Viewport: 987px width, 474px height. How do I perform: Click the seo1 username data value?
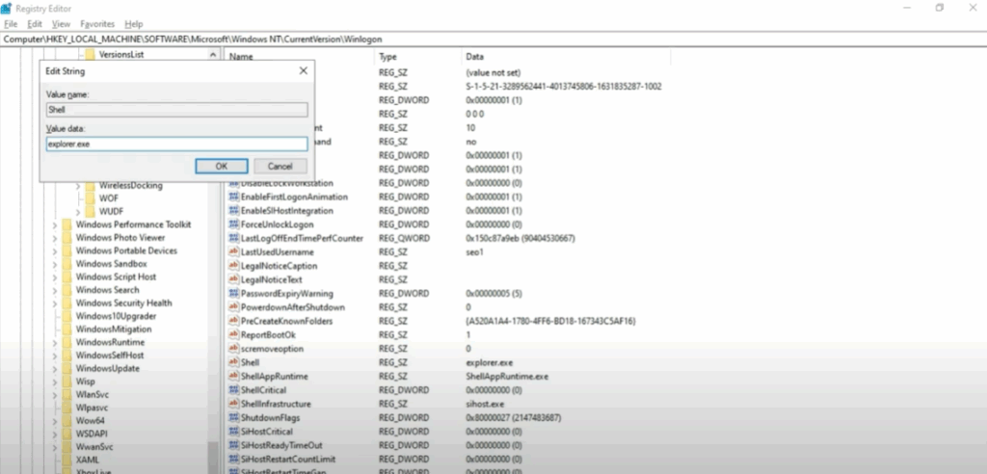click(x=474, y=251)
